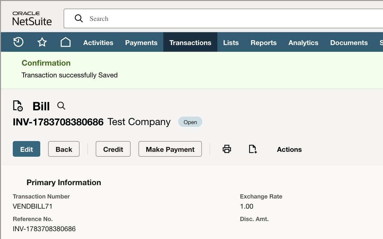This screenshot has height=239, width=383.
Task: Click the search icon next to Bill
Action: point(61,106)
